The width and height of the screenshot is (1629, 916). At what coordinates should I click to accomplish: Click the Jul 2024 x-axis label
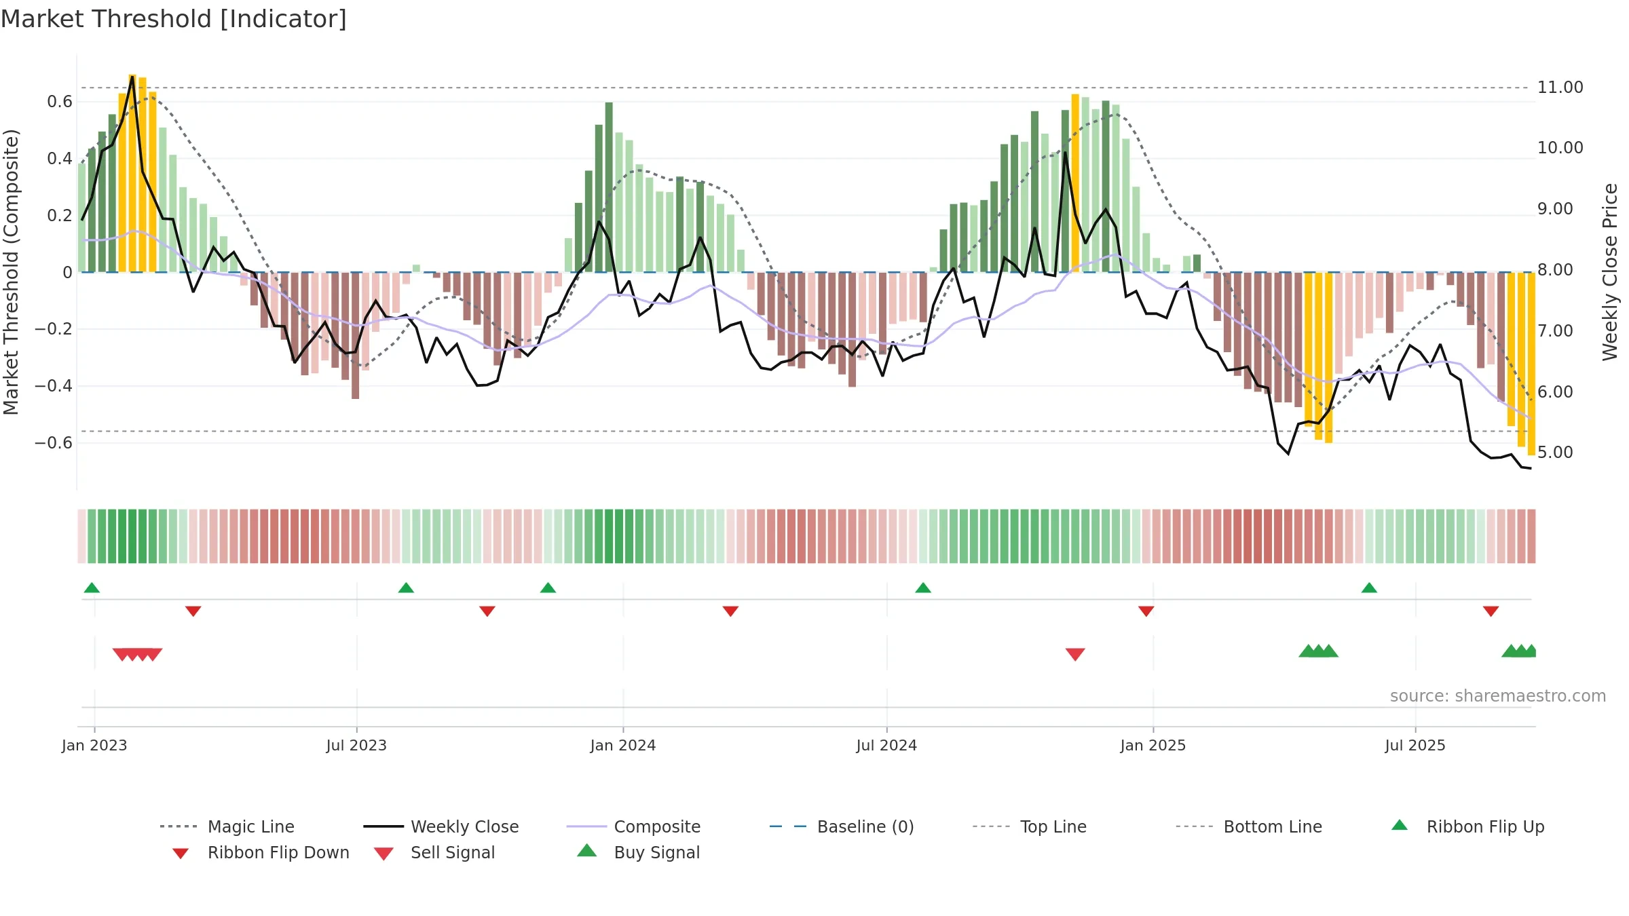(886, 745)
